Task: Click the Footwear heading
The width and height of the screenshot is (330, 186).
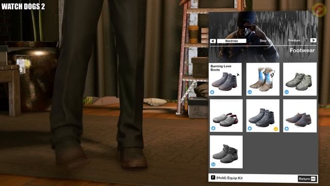Action: click(x=302, y=51)
